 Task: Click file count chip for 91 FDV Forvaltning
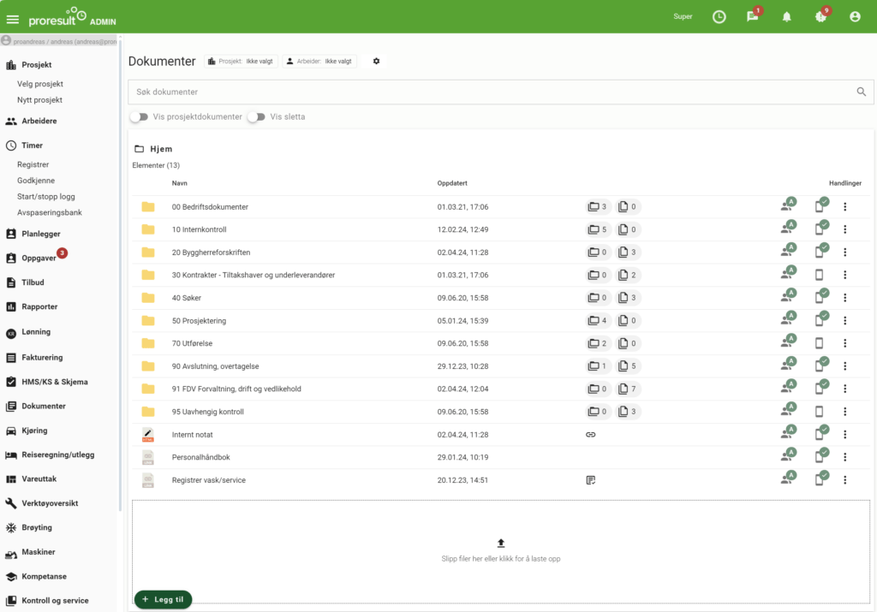[x=628, y=389]
